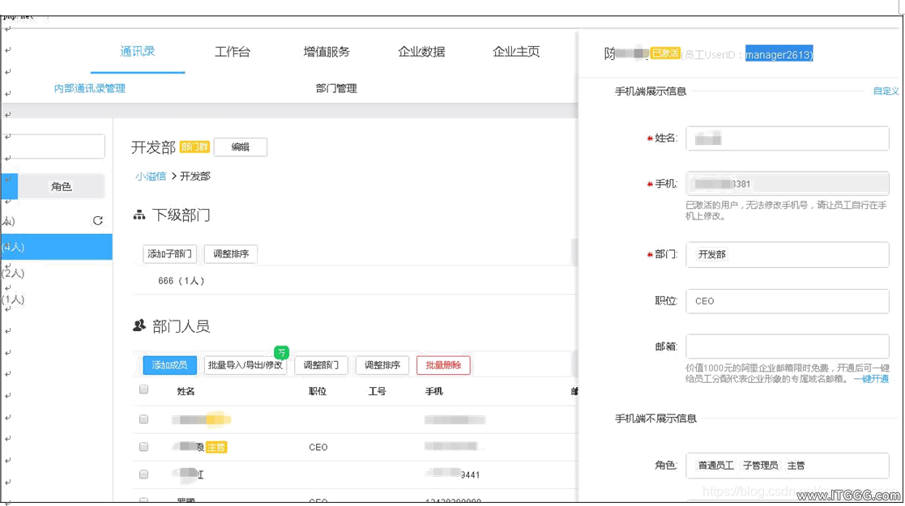Choose the 子管理员 role tag
This screenshot has width=905, height=506.
point(760,466)
